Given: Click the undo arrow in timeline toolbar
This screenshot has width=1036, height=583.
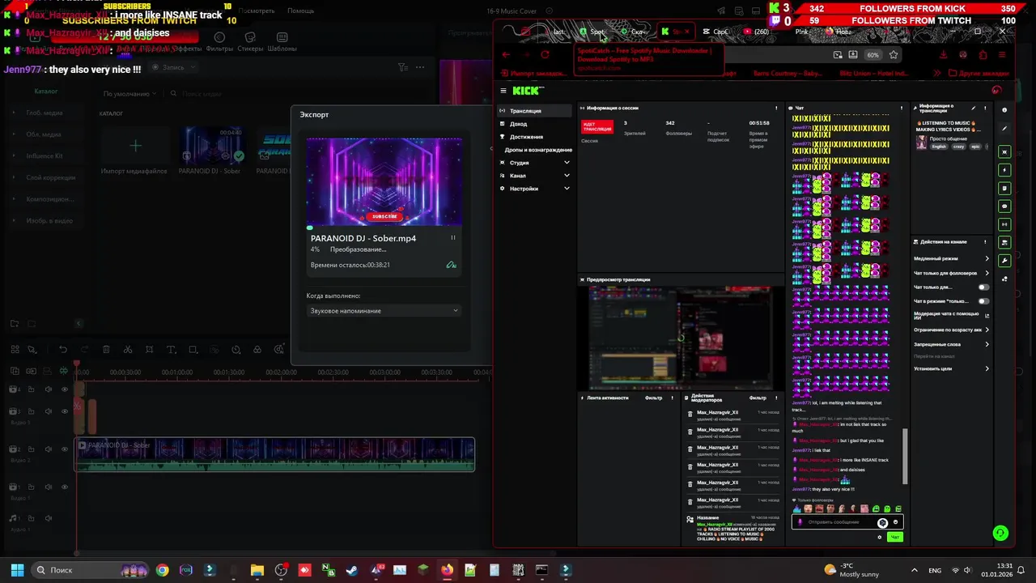Looking at the screenshot, I should point(63,350).
